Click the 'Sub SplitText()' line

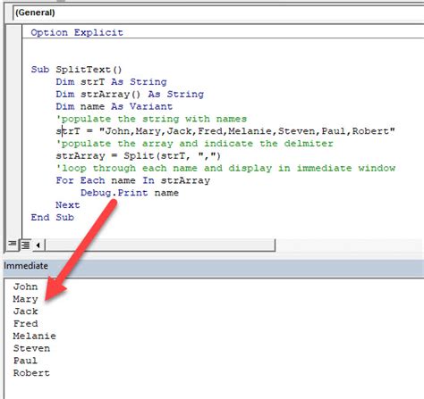click(76, 70)
